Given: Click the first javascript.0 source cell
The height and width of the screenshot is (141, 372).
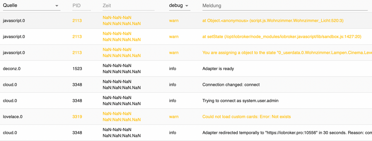Looking at the screenshot, I should click(14, 20).
